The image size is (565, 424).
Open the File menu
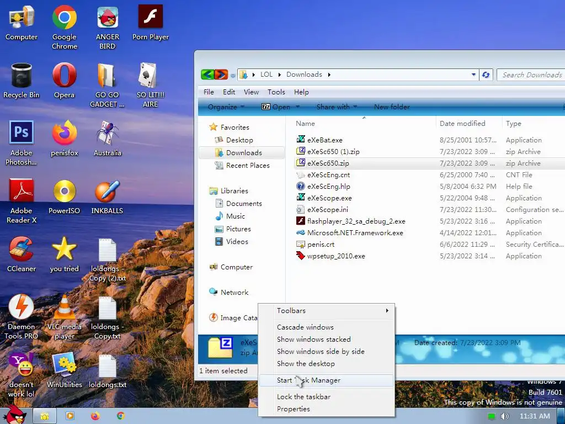(209, 92)
